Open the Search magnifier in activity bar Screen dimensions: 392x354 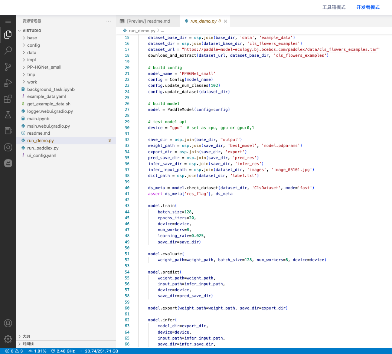pyautogui.click(x=8, y=51)
